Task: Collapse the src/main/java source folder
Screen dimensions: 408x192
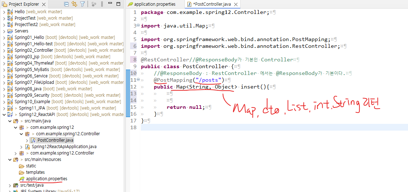Action: click(x=10, y=121)
